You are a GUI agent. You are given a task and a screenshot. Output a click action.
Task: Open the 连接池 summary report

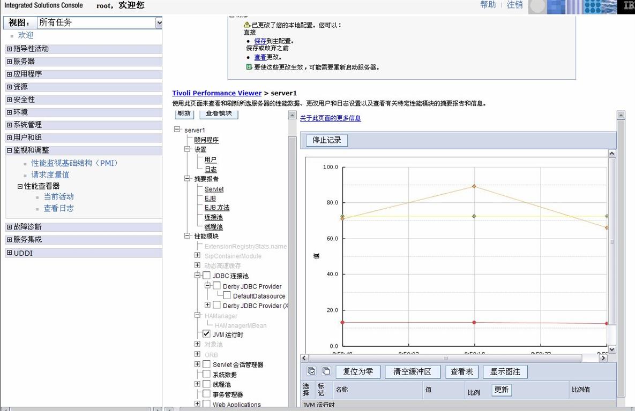[213, 217]
